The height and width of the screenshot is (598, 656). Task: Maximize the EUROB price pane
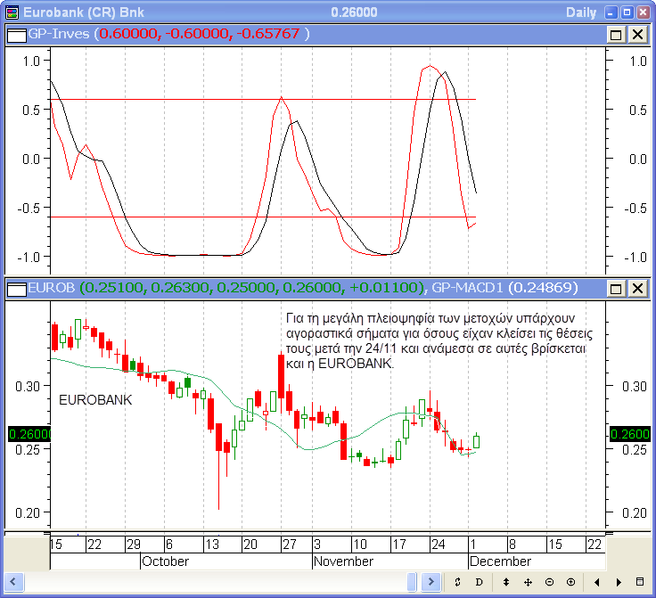[x=616, y=289]
